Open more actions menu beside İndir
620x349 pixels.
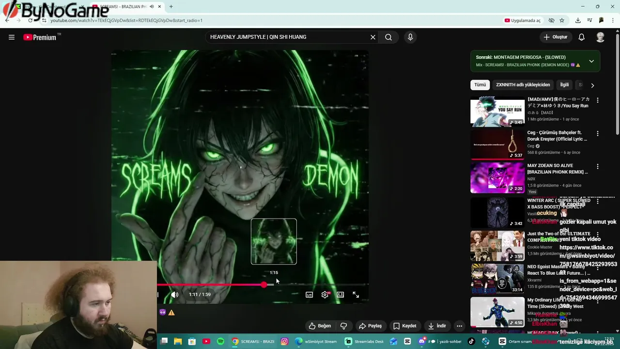click(460, 326)
